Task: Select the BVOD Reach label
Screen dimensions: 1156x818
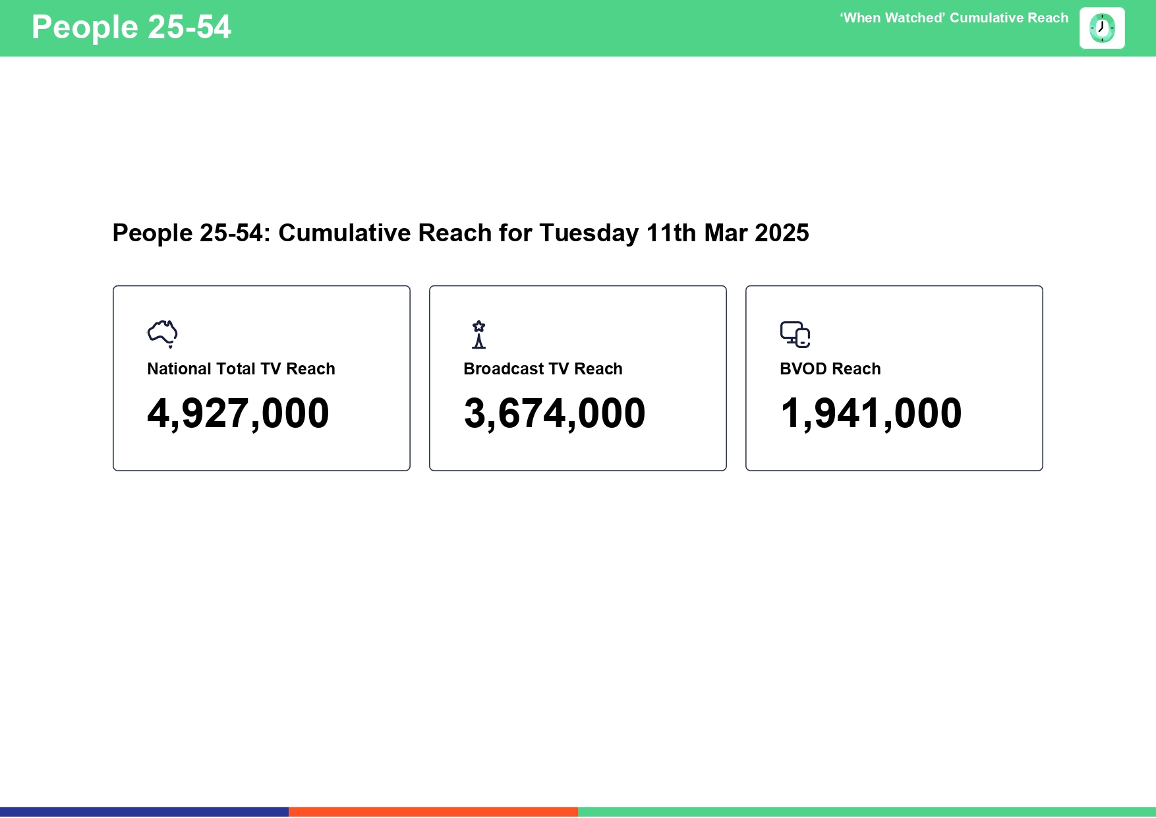Action: click(830, 369)
